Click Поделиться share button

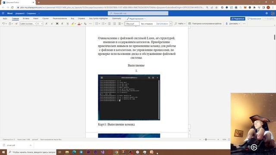238,19
